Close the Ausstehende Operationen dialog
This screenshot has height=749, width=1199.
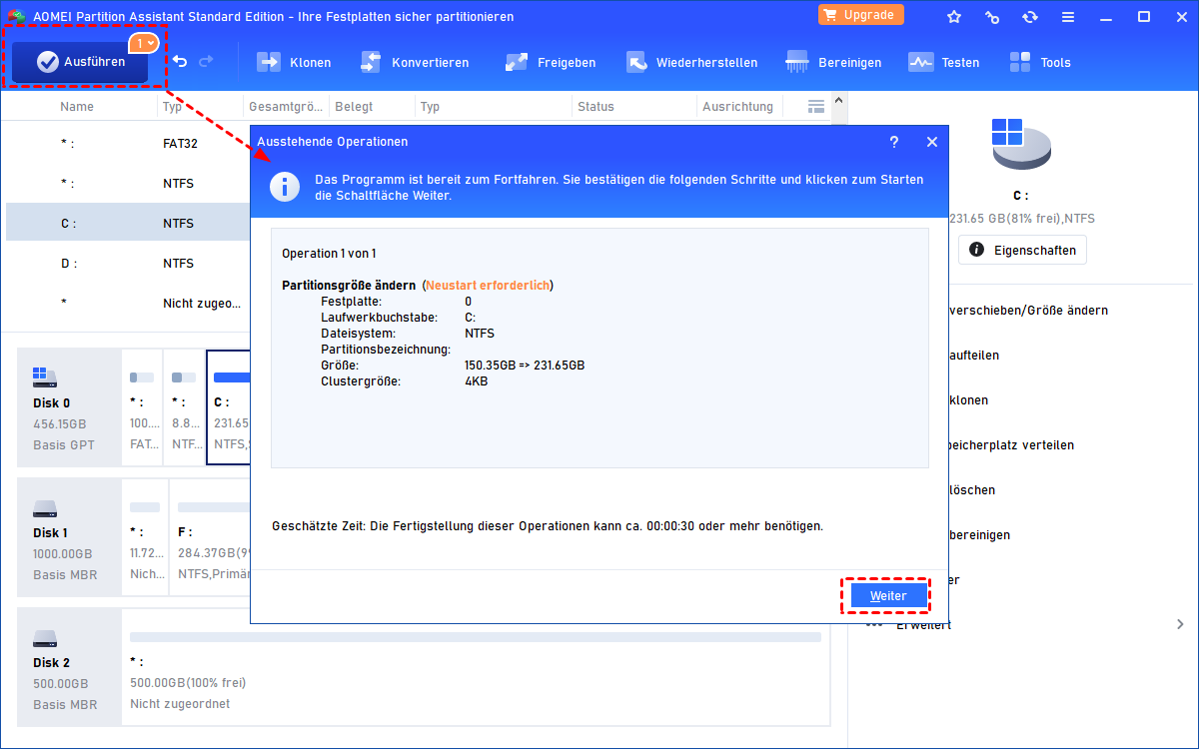point(932,142)
